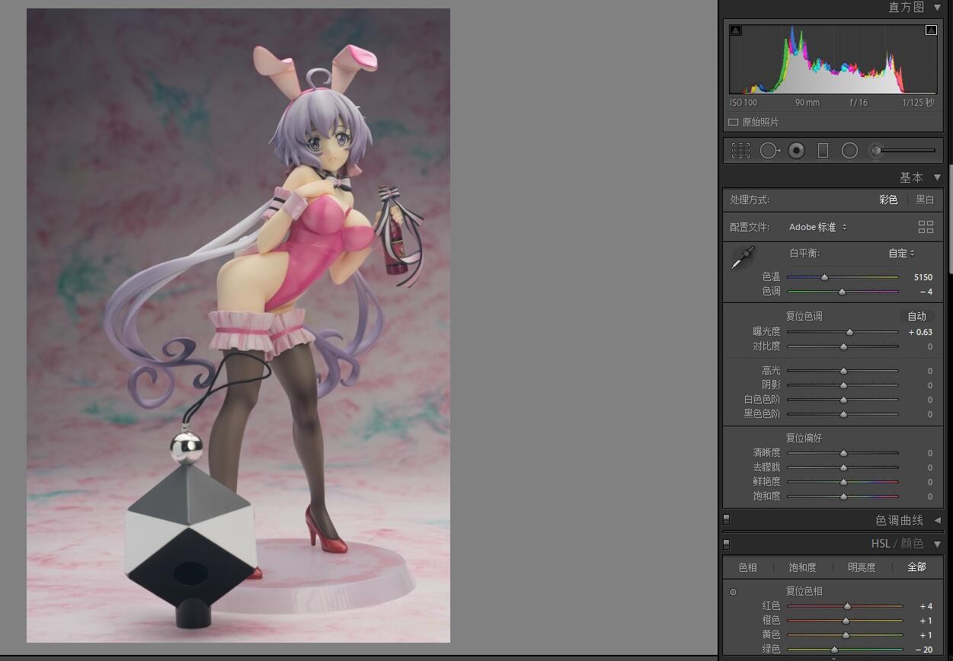953x661 pixels.
Task: Select the Crop Overlay tool
Action: [x=740, y=151]
